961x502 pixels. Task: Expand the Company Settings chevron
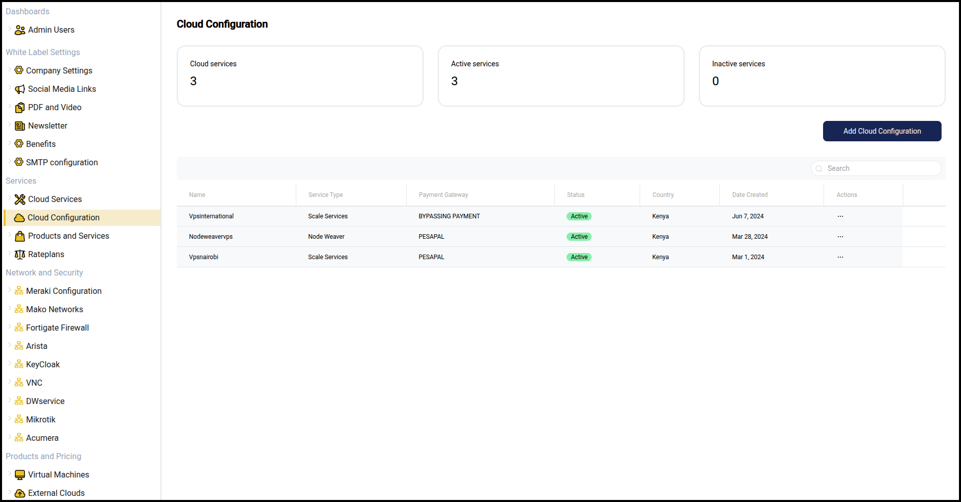coord(9,69)
